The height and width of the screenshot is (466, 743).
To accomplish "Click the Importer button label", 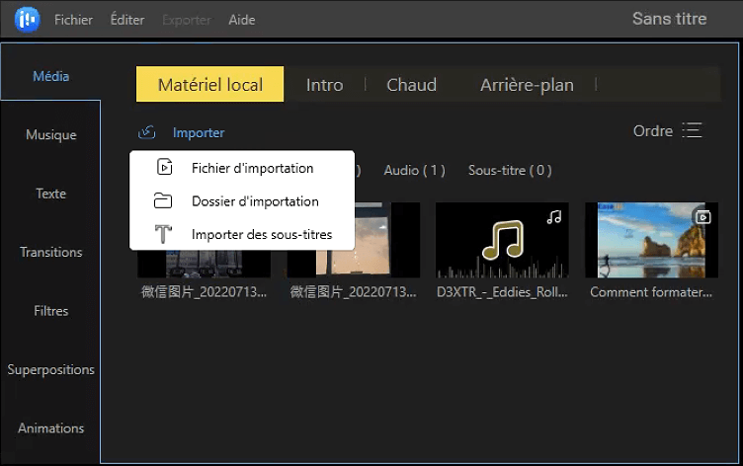I will point(199,132).
